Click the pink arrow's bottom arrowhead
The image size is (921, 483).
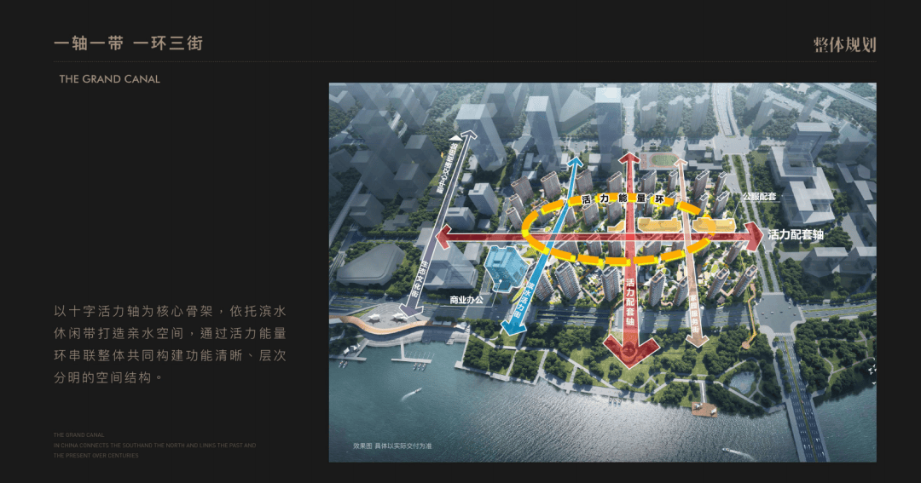pyautogui.click(x=697, y=338)
